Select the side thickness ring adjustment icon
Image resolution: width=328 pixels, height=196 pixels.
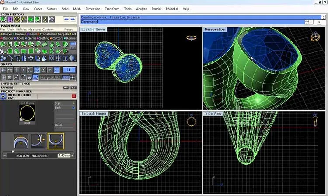point(38,141)
